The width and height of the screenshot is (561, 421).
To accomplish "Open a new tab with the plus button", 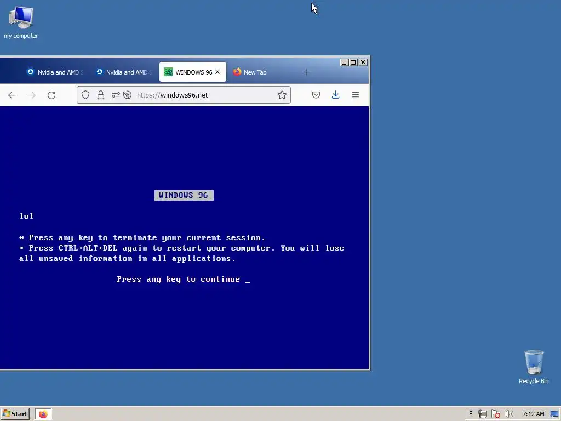I will (306, 72).
